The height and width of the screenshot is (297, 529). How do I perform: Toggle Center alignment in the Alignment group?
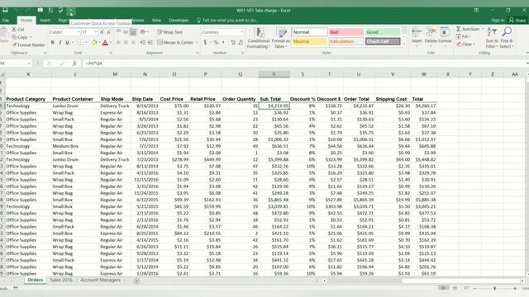[126, 42]
